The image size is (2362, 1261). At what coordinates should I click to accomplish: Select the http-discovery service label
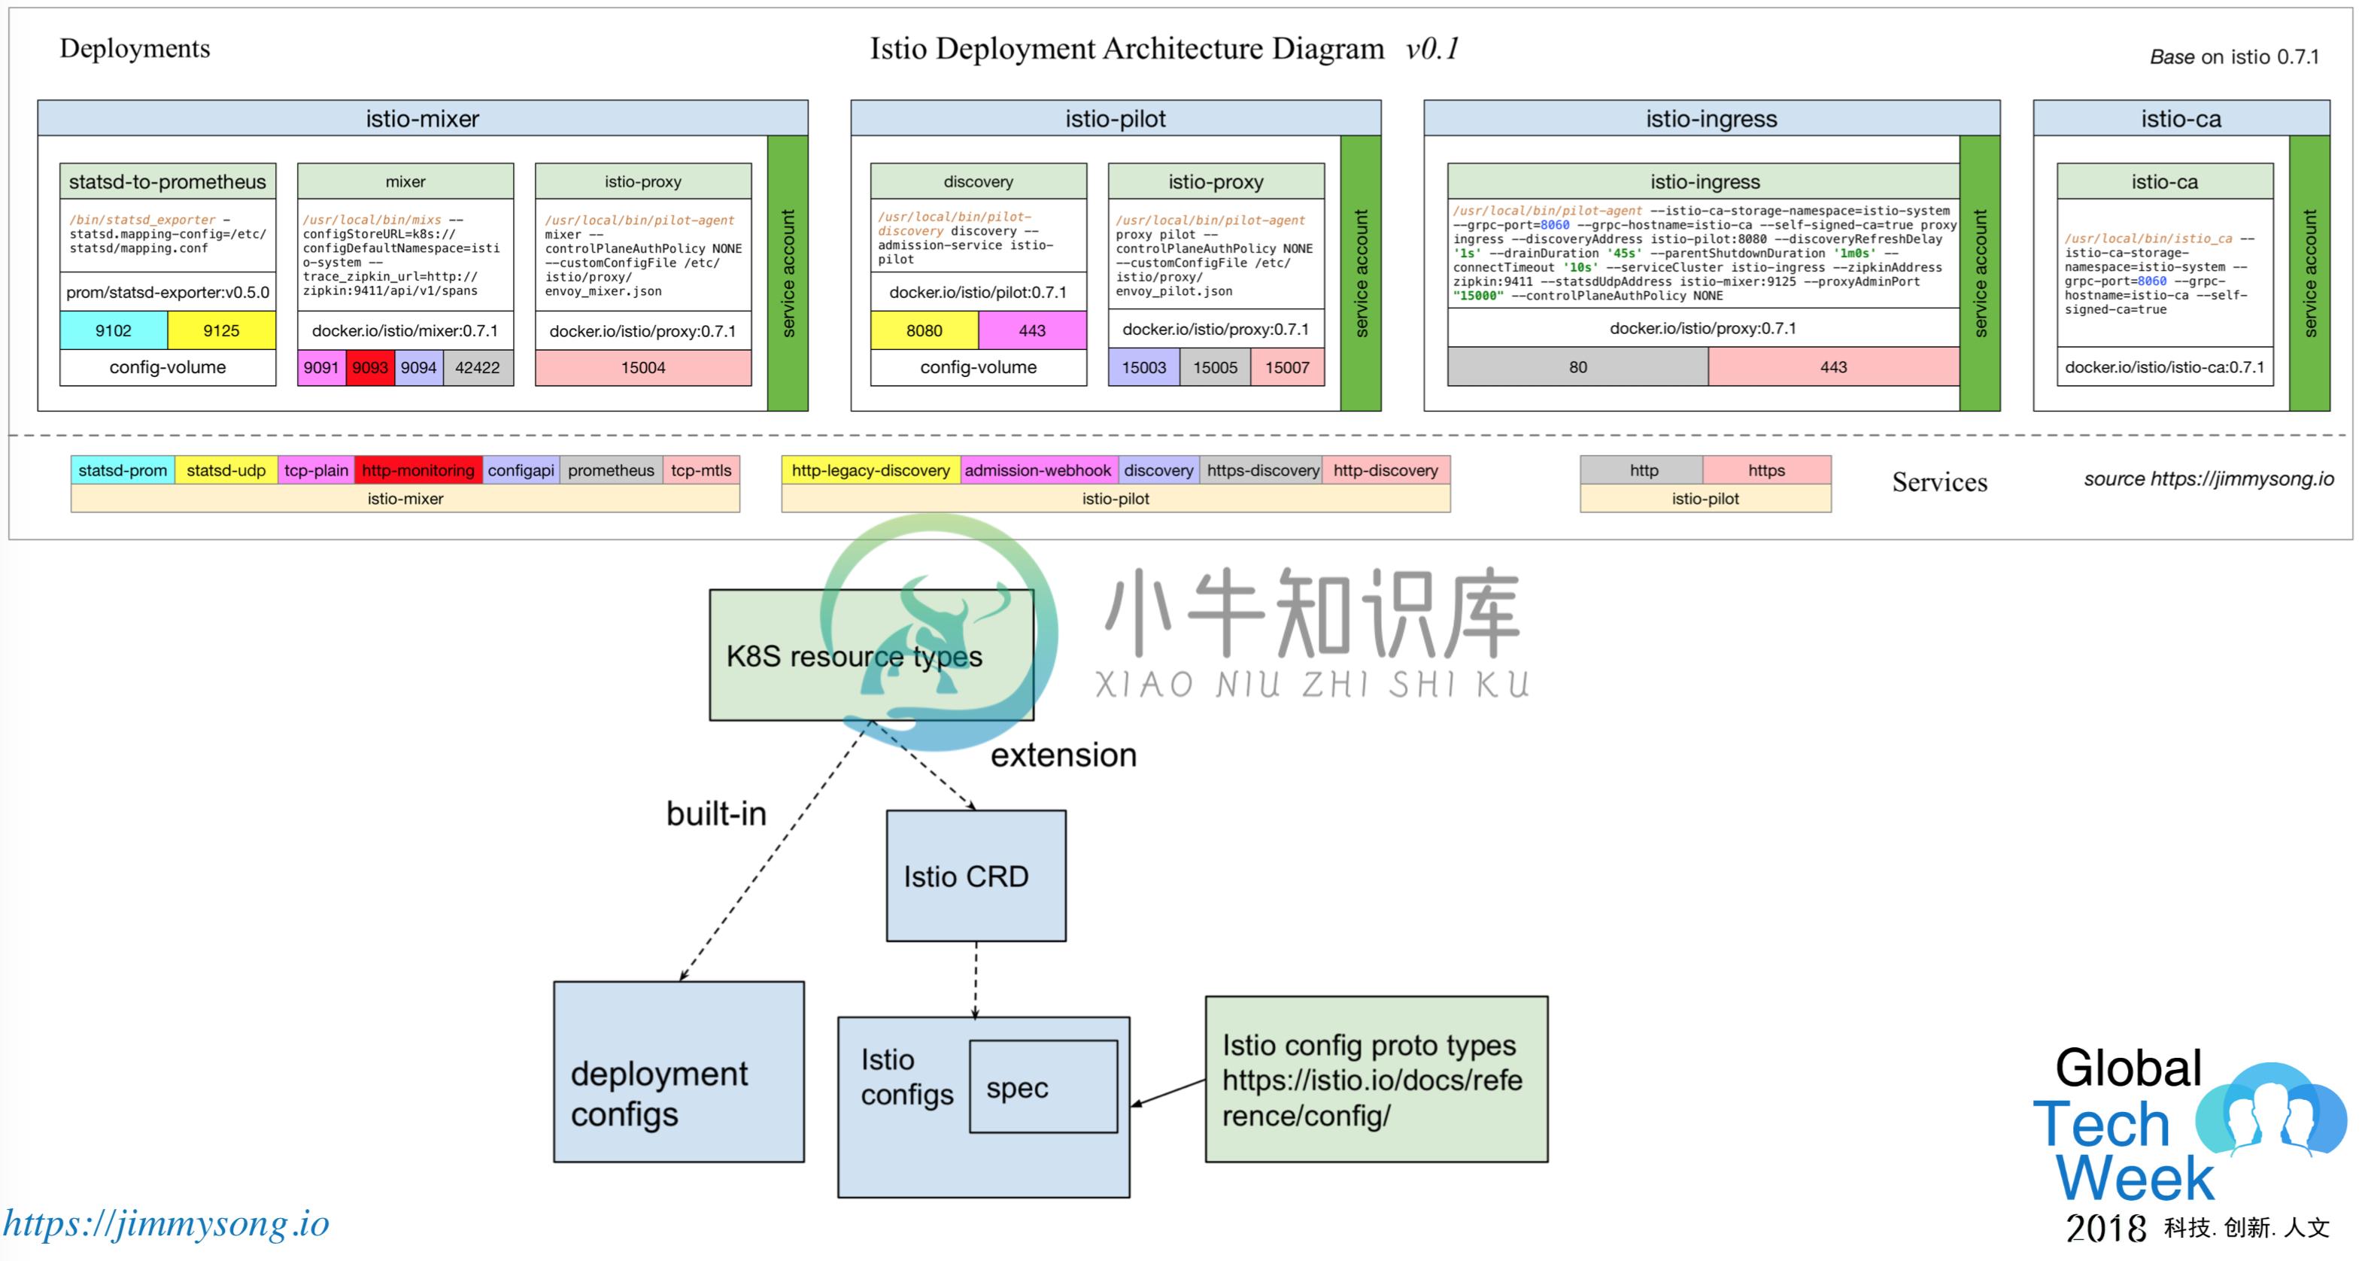click(1386, 470)
